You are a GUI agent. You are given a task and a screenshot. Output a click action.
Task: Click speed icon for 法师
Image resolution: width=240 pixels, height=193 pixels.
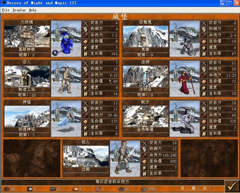pyautogui.click(x=204, y=88)
